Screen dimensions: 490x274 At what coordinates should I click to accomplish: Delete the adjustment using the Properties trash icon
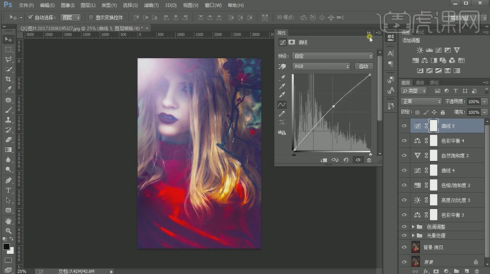pyautogui.click(x=369, y=160)
